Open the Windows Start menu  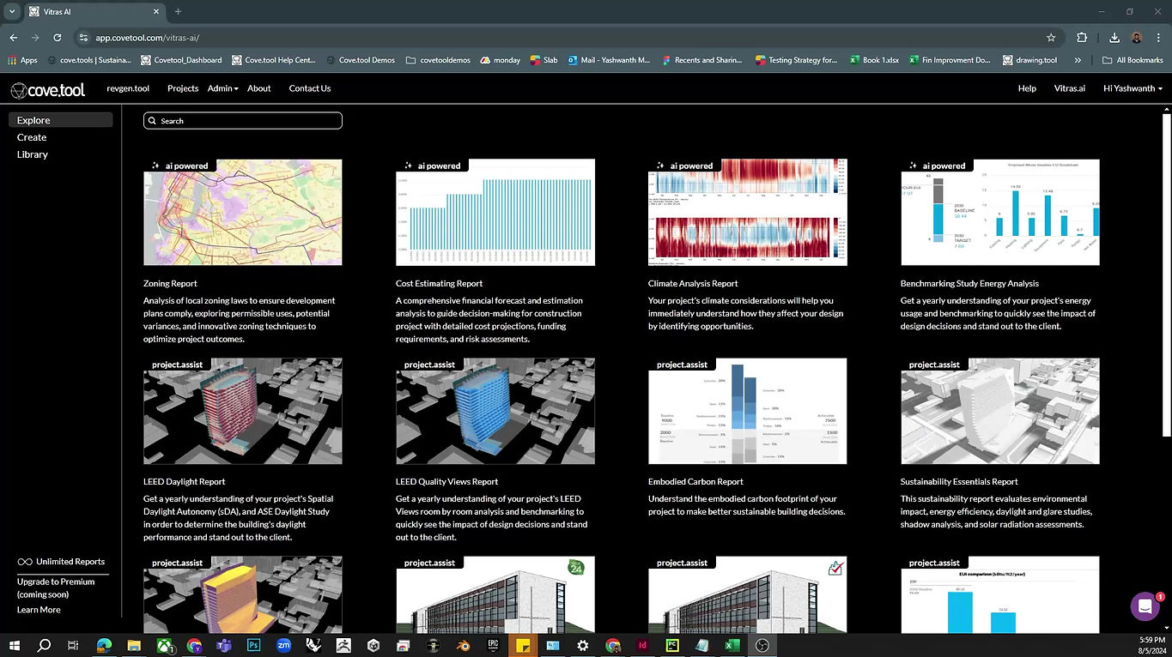pos(15,645)
